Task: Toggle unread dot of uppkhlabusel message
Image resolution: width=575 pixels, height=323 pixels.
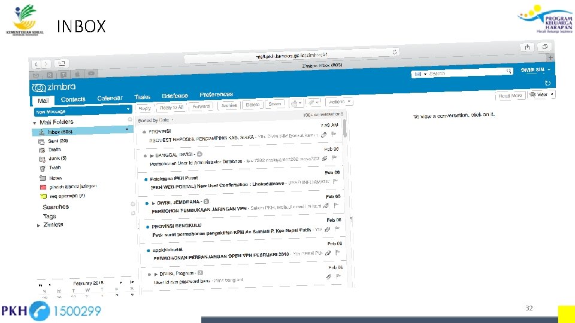Action: pos(149,251)
